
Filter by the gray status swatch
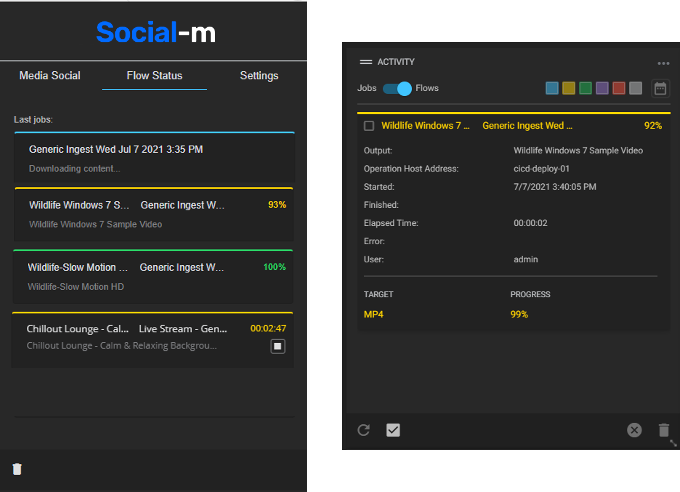click(x=636, y=88)
